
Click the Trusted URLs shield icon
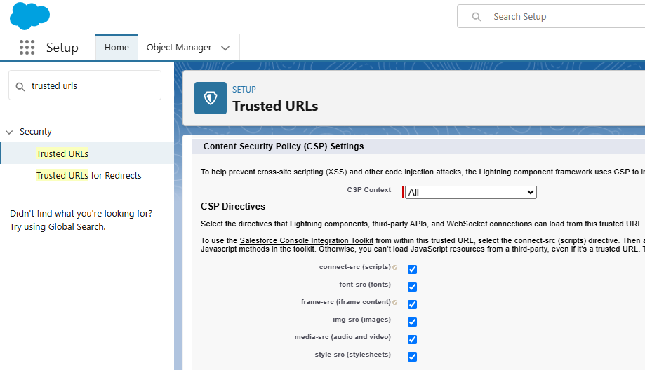point(210,98)
